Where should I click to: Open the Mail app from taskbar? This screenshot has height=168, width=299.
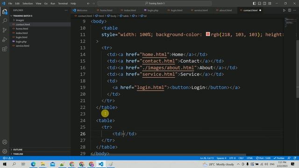(53, 164)
